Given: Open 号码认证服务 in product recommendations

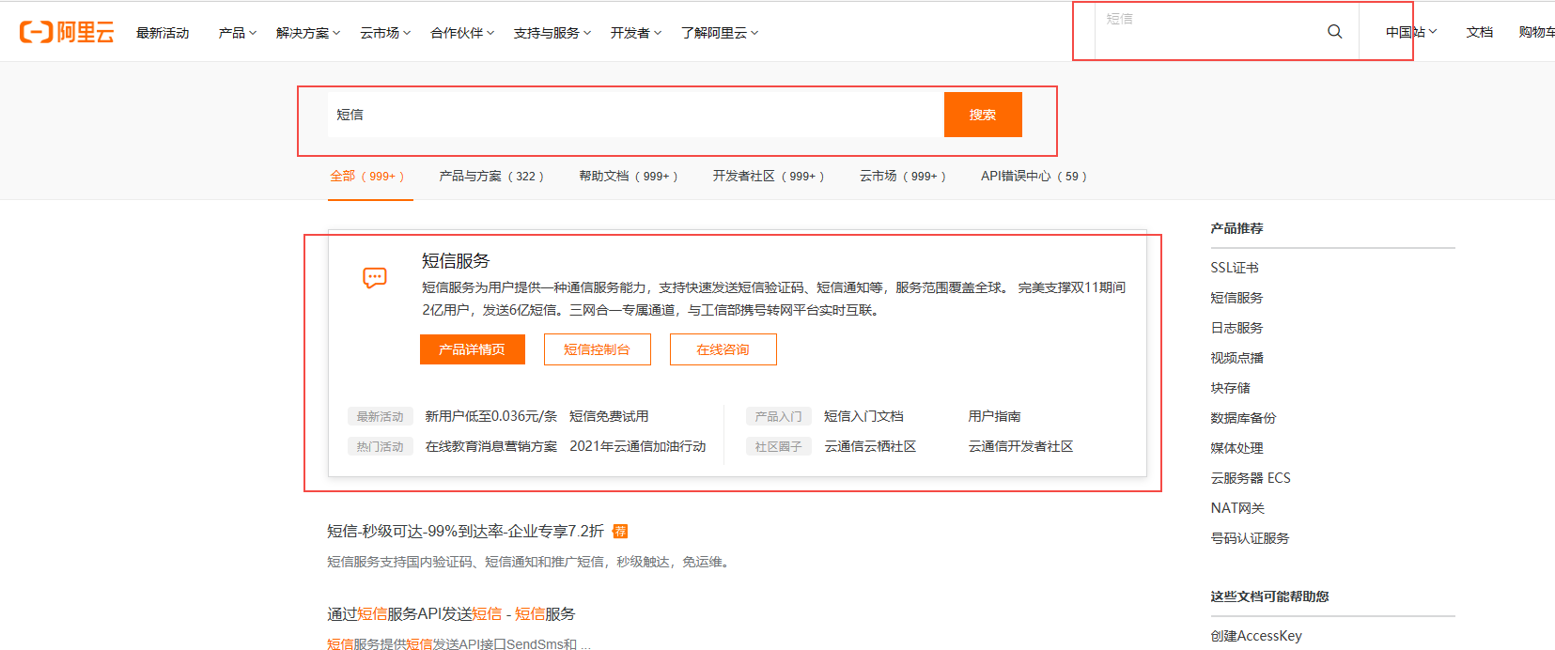Looking at the screenshot, I should click(x=1250, y=538).
